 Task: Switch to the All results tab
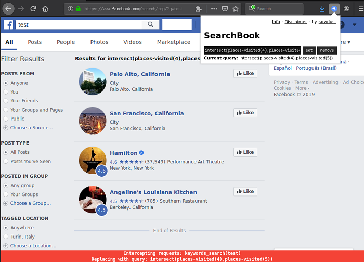point(9,42)
